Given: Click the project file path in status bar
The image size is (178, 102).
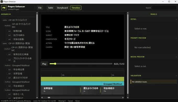Looking at the screenshot, I should point(16,101).
